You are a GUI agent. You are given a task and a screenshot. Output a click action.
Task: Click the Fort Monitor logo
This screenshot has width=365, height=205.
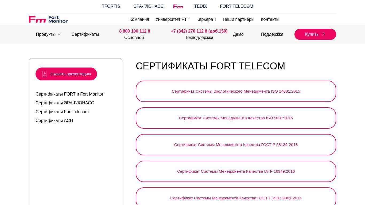[48, 19]
